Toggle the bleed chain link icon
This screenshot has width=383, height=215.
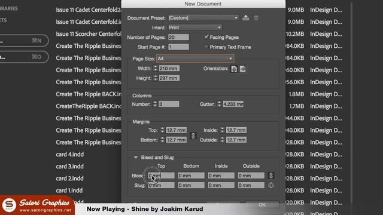tap(270, 176)
